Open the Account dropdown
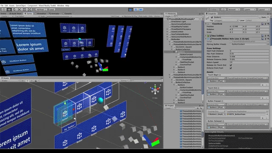Image resolution: width=272 pixels, height=153 pixels. tap(234, 9)
